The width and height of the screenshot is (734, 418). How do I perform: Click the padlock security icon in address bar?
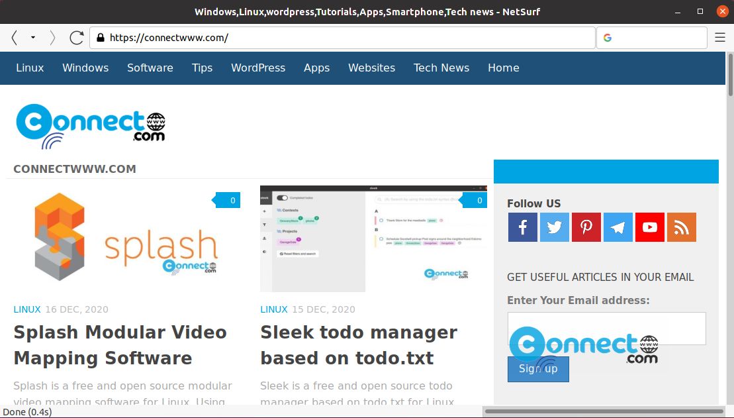tap(100, 38)
